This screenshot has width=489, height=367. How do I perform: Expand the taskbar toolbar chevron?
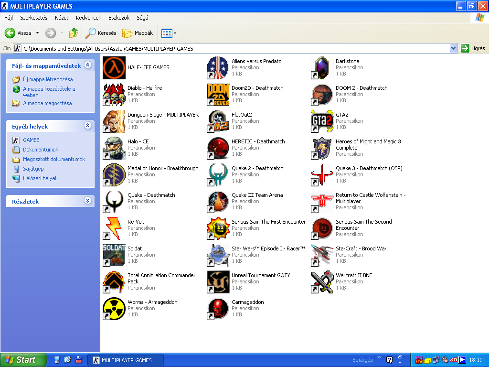pos(379,357)
